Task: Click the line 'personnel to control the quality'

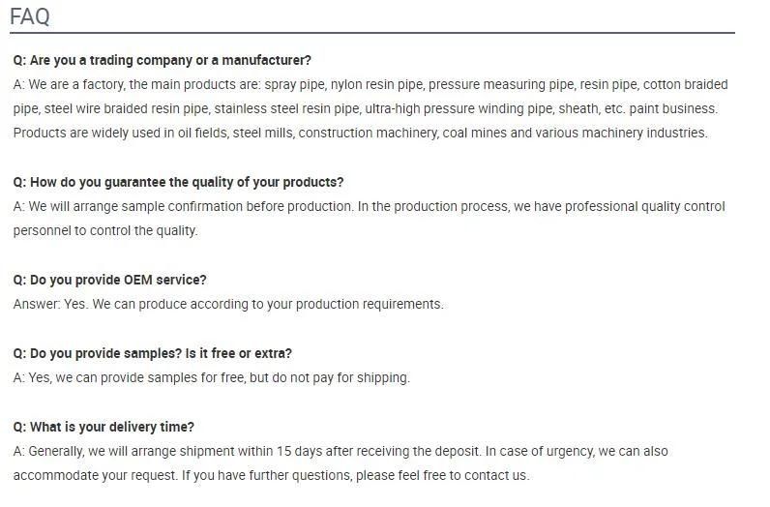Action: tap(105, 230)
